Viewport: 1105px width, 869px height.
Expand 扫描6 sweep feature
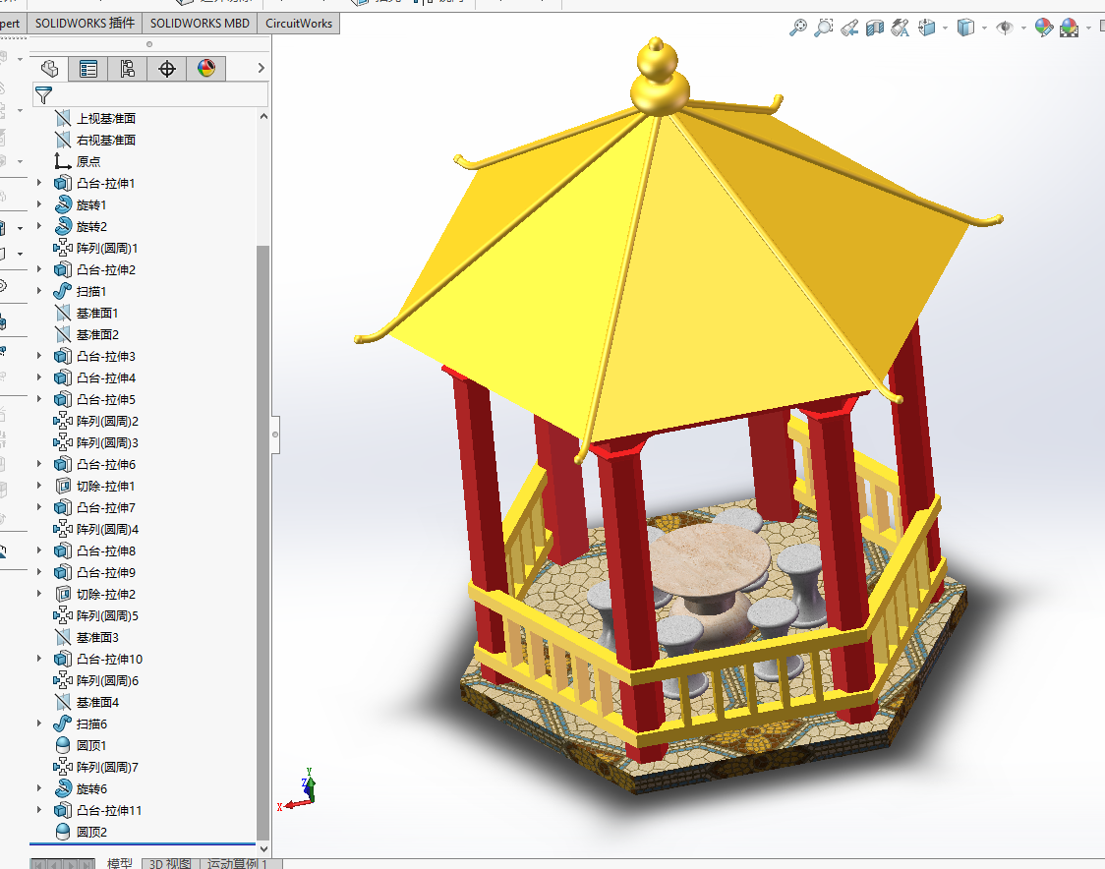click(39, 724)
